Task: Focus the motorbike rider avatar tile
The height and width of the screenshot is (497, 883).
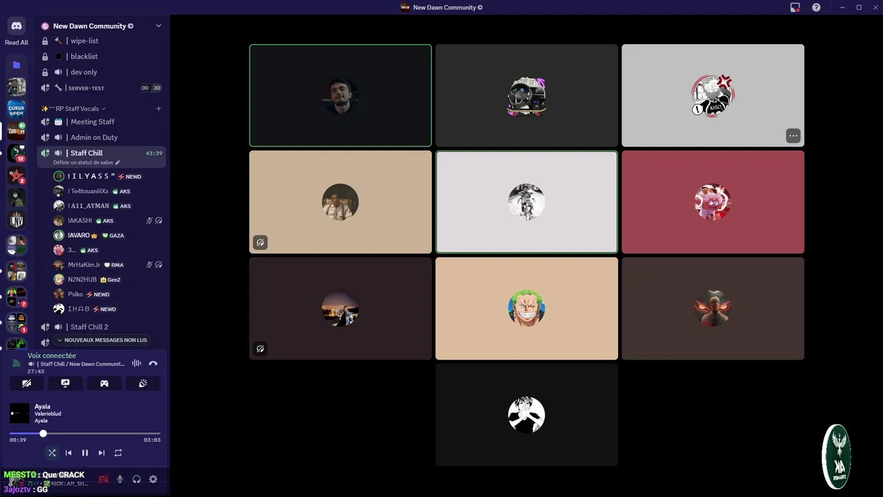Action: coord(526,202)
